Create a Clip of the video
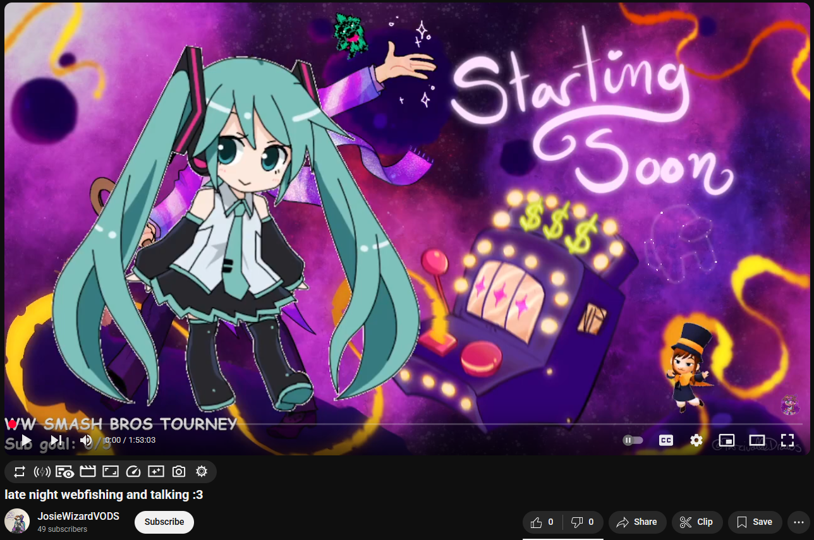The height and width of the screenshot is (540, 814). point(696,522)
